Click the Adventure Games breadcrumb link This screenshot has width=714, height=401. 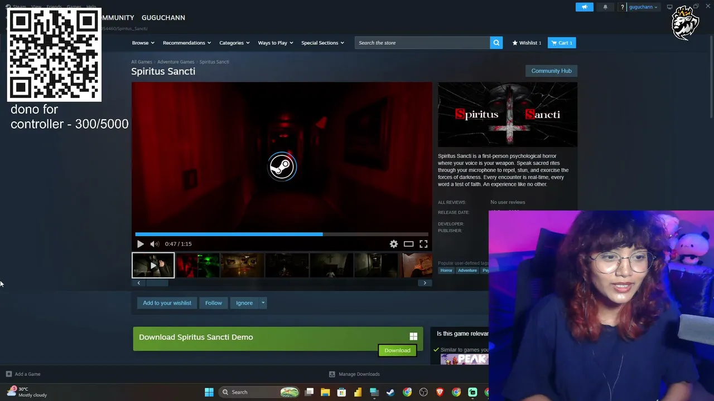click(x=176, y=62)
